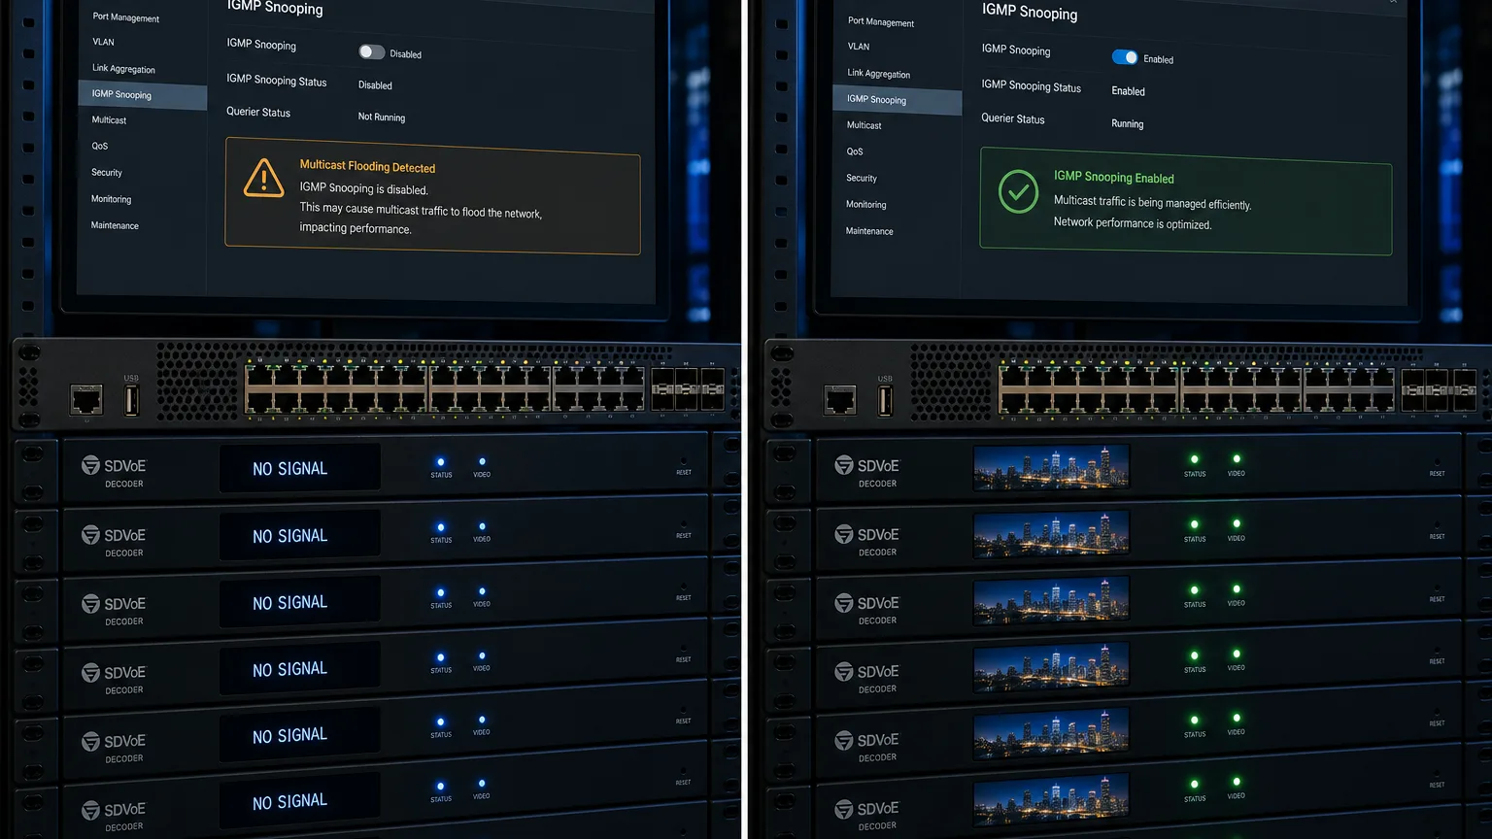The height and width of the screenshot is (839, 1492).
Task: Enable the disabled IGMP Snooping toggle
Action: [371, 52]
